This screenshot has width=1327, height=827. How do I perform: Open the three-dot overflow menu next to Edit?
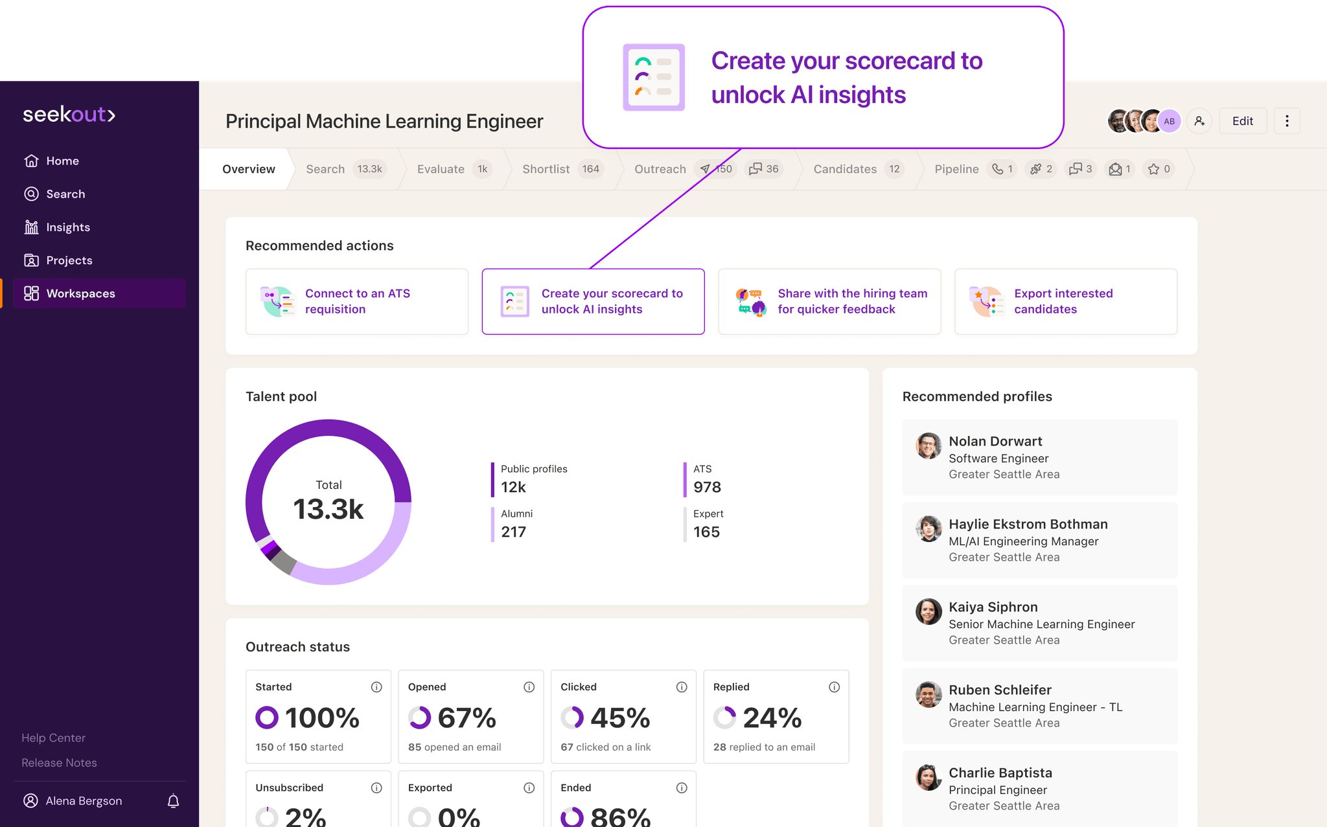pyautogui.click(x=1287, y=120)
